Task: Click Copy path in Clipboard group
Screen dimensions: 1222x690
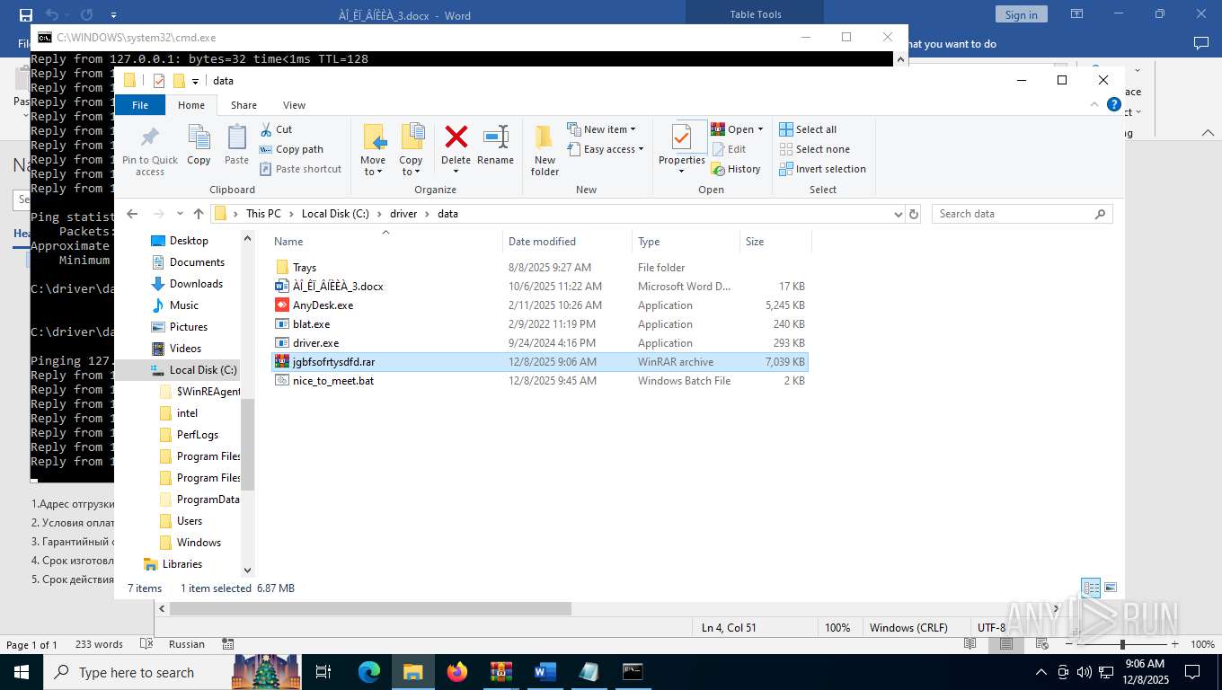Action: pos(291,149)
